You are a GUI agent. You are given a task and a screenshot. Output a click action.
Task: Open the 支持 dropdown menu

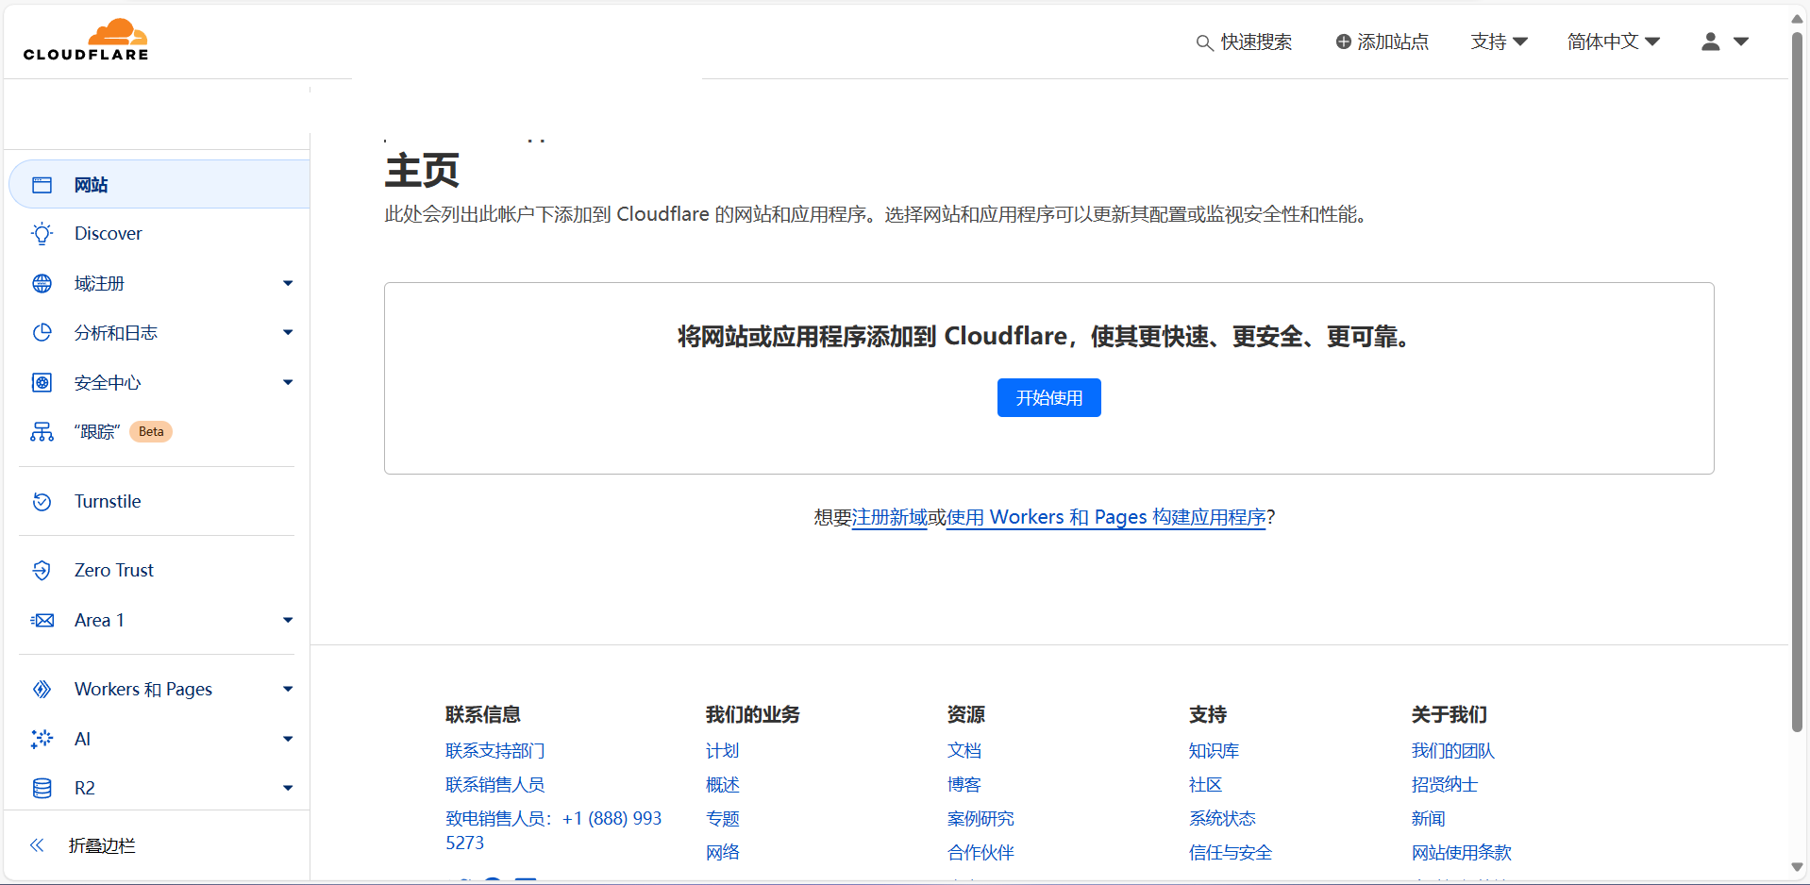[1499, 42]
